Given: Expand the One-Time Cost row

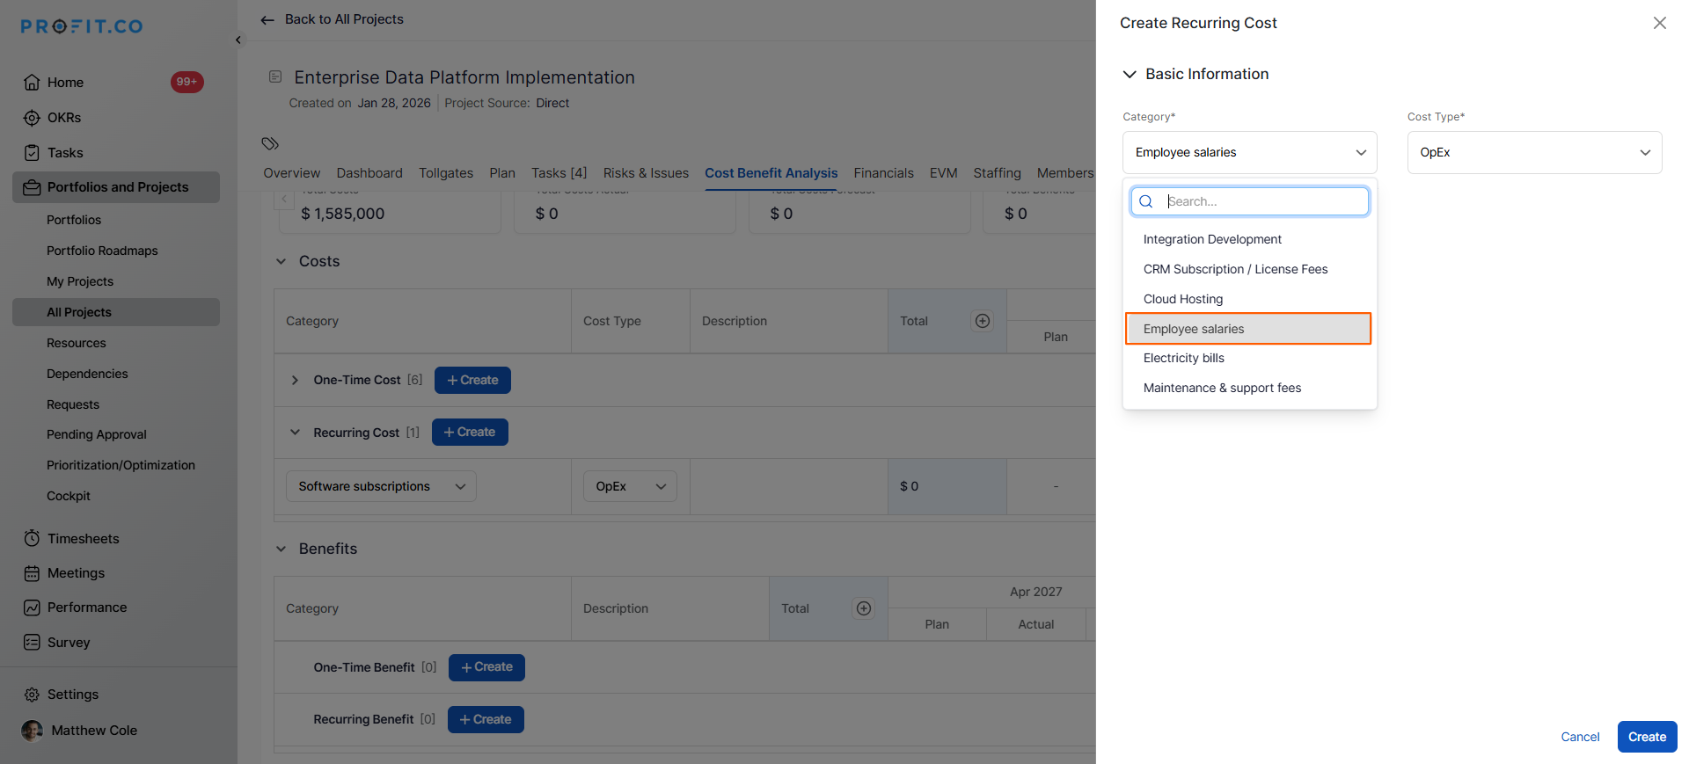Looking at the screenshot, I should pyautogui.click(x=295, y=380).
